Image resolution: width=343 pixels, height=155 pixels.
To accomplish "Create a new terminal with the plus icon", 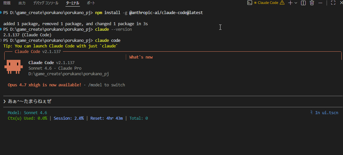I will click(290, 3).
